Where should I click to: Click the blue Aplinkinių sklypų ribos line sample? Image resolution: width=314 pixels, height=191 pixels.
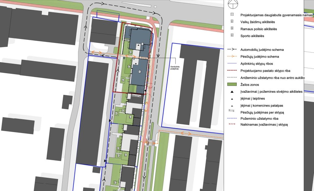point(232,64)
